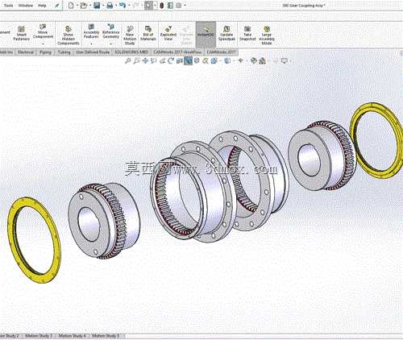Switch to the CAMWorks 2017-WorkFlow tab
403x340 pixels.
pos(177,52)
